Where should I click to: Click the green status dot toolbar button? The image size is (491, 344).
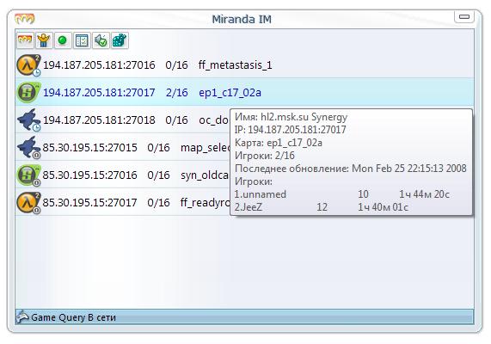tap(63, 40)
